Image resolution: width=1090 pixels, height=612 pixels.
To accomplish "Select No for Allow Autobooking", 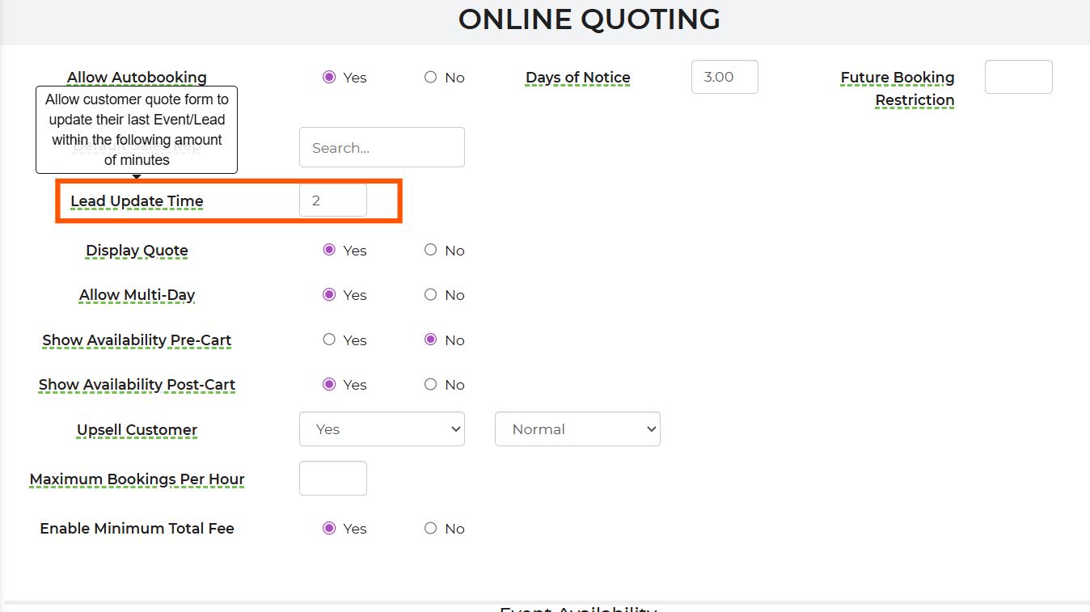I will (430, 78).
